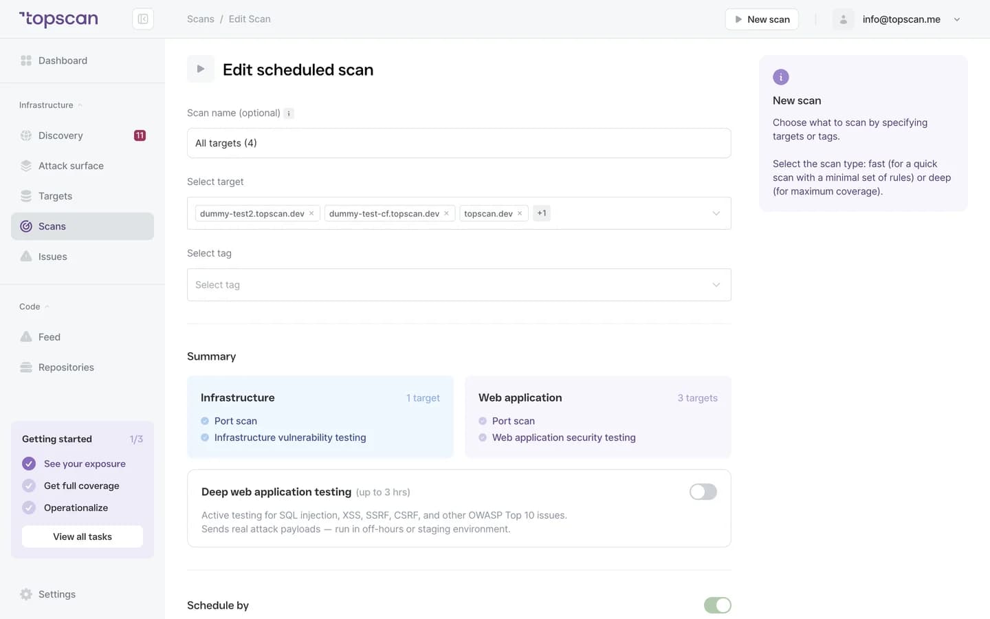990x619 pixels.
Task: Open the account menu chevron
Action: 957,19
